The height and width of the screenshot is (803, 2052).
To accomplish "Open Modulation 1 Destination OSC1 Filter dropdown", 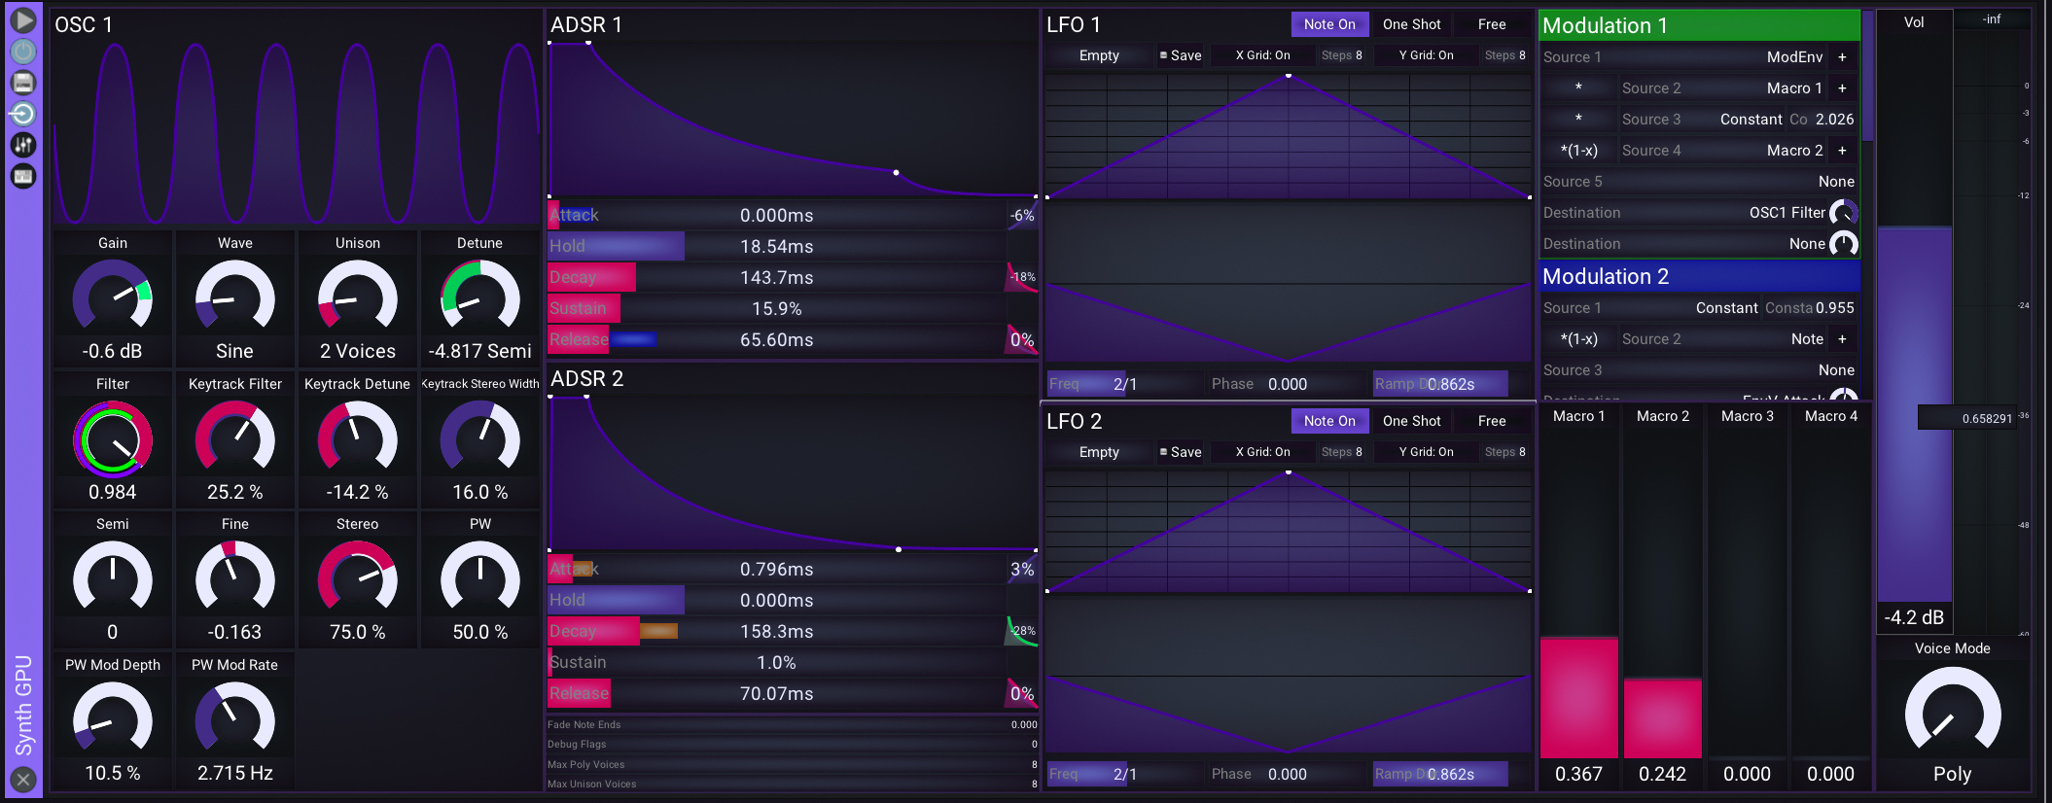I will 1683,213.
